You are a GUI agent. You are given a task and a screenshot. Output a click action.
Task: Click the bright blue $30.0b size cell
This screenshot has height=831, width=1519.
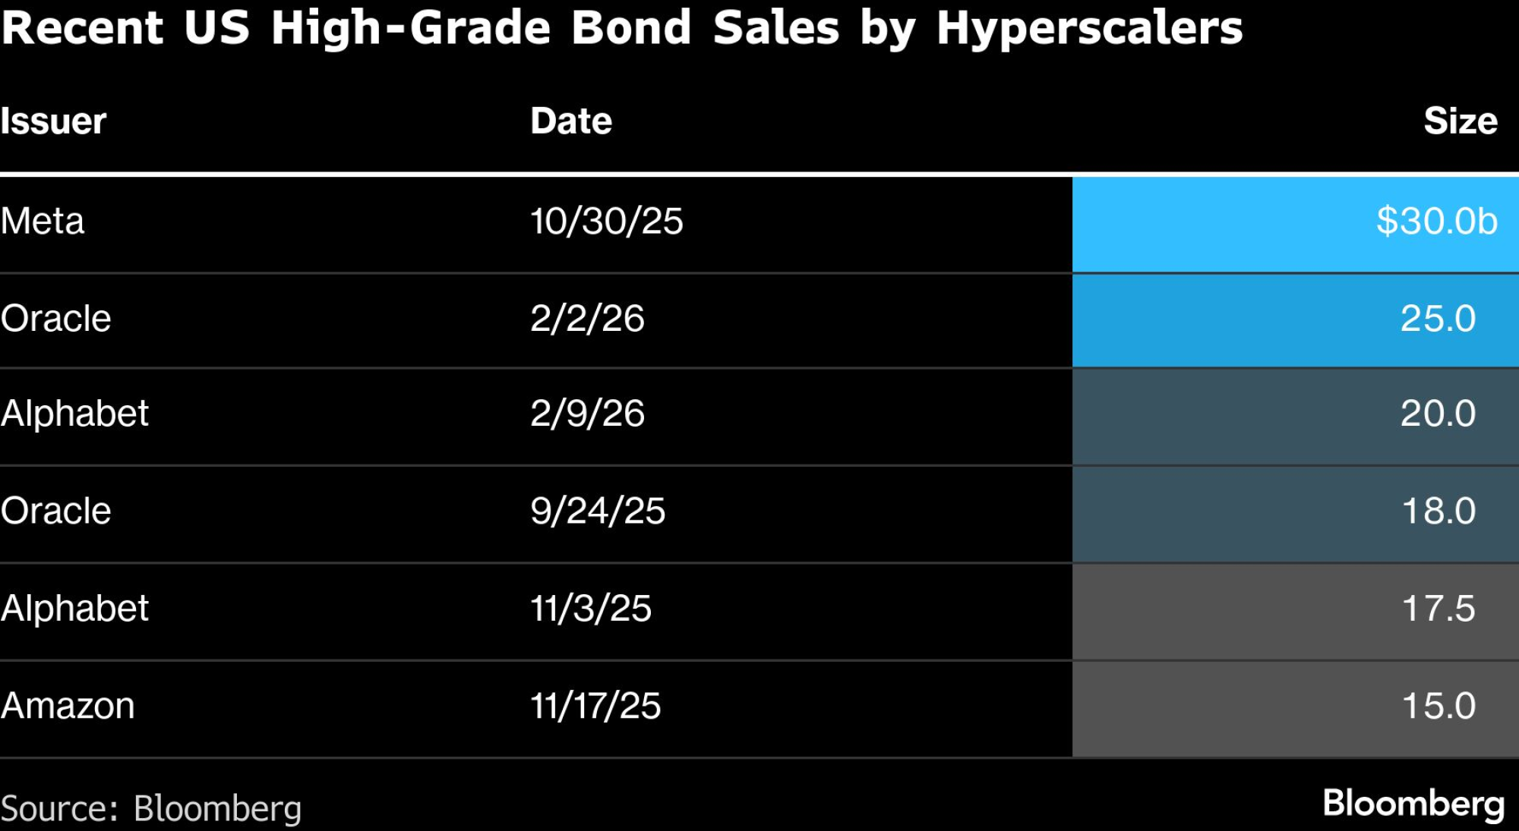pyautogui.click(x=1436, y=222)
